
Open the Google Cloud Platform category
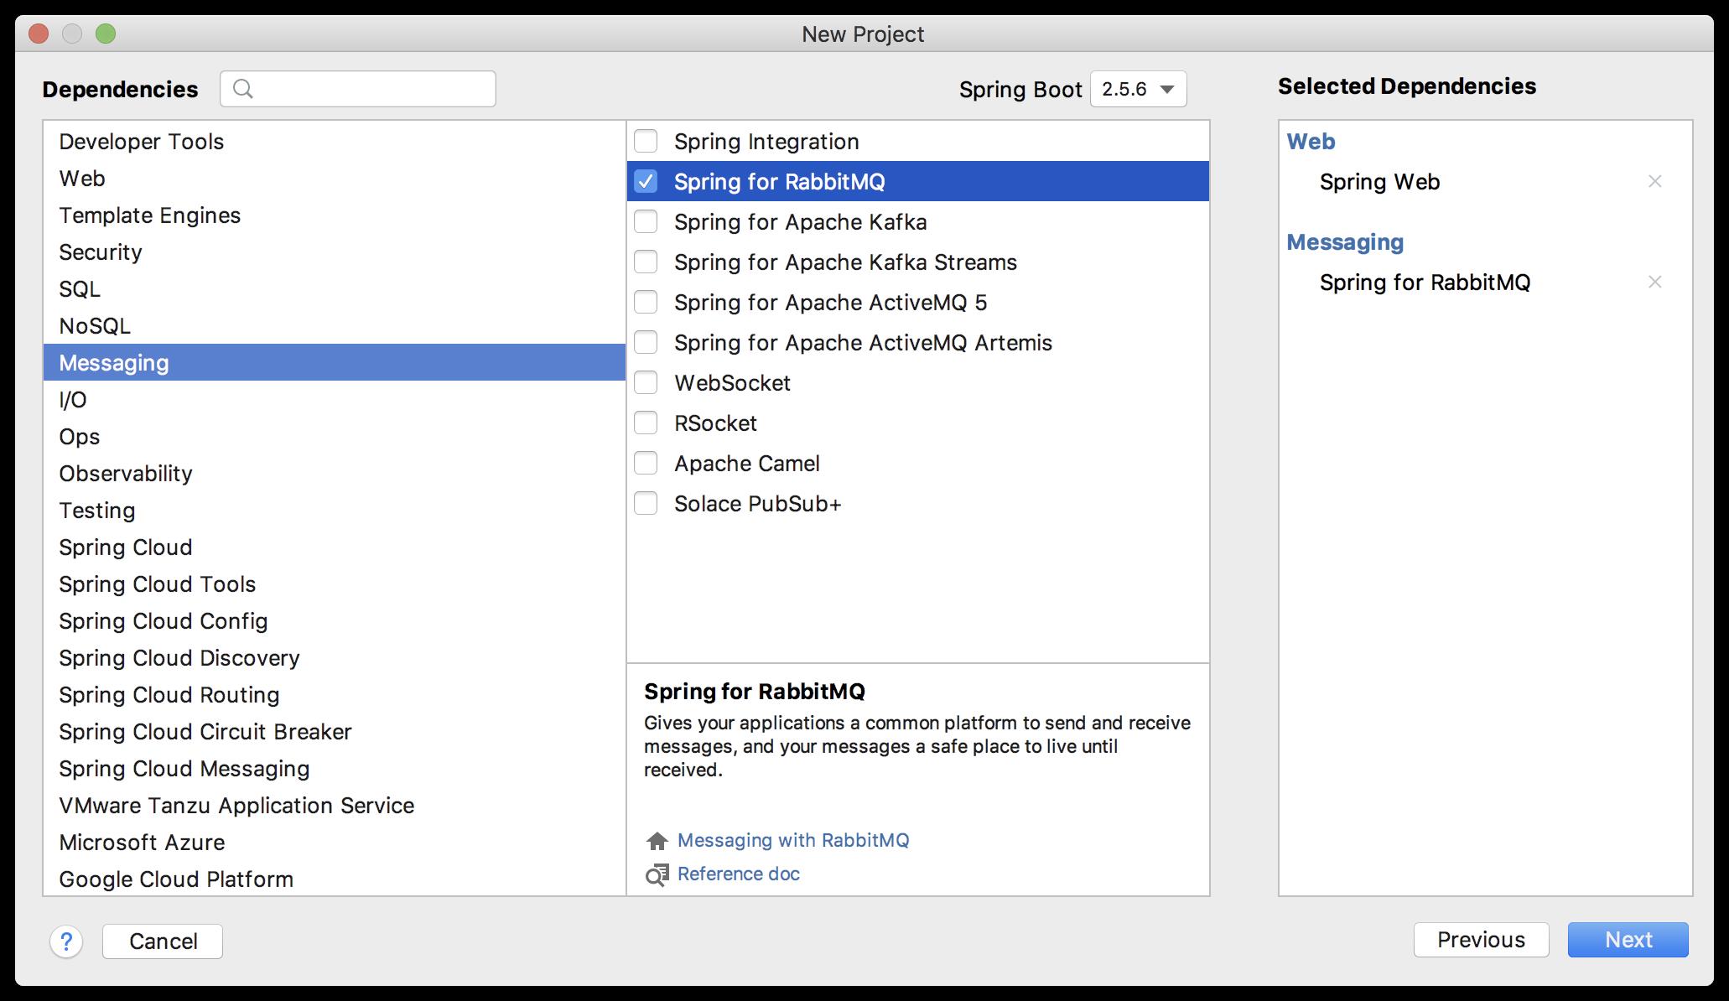[175, 879]
